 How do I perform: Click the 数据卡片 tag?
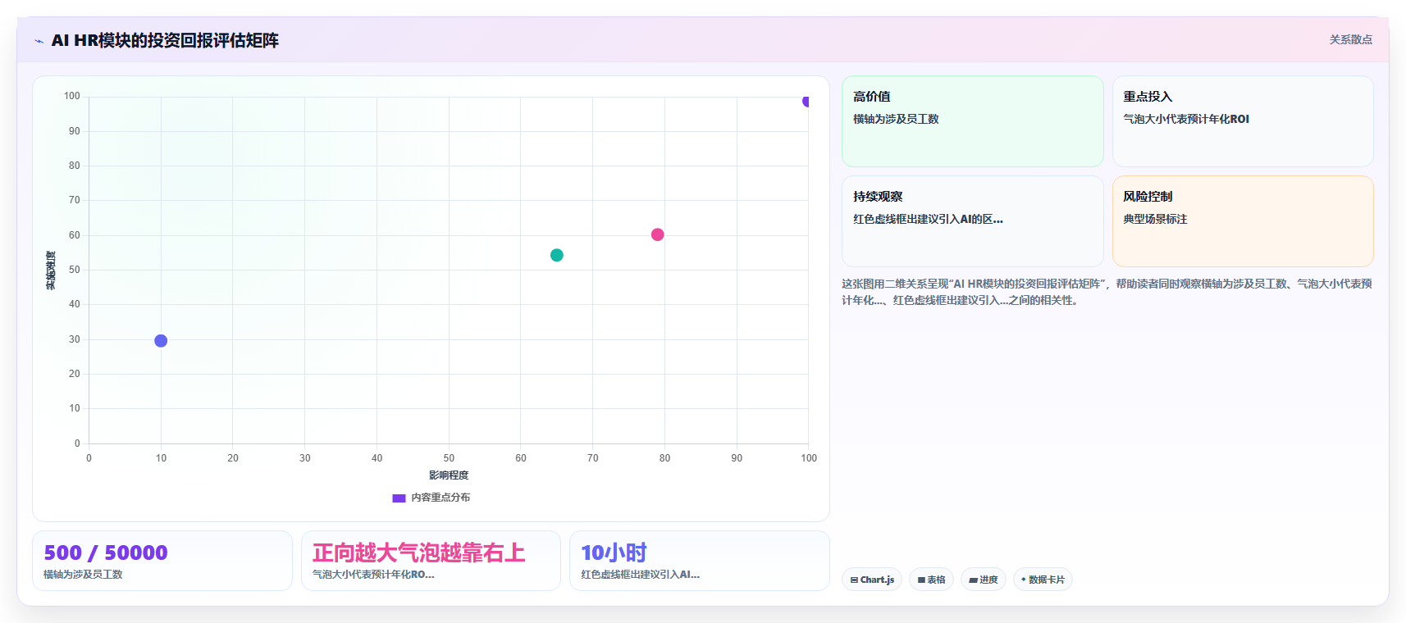[x=1043, y=580]
